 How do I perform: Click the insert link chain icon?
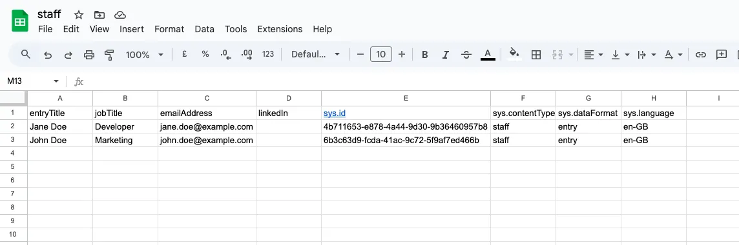click(x=701, y=55)
